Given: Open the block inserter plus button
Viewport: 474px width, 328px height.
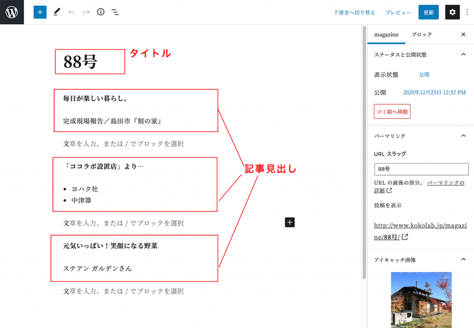Looking at the screenshot, I should click(40, 13).
